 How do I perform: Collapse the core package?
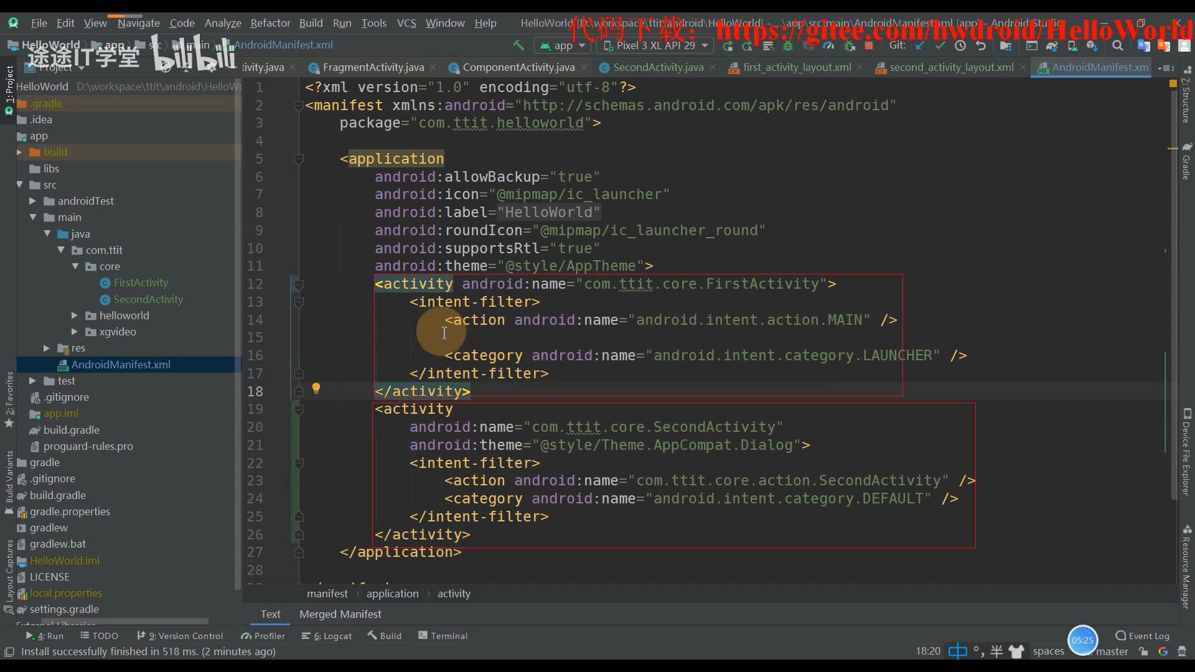(x=75, y=266)
